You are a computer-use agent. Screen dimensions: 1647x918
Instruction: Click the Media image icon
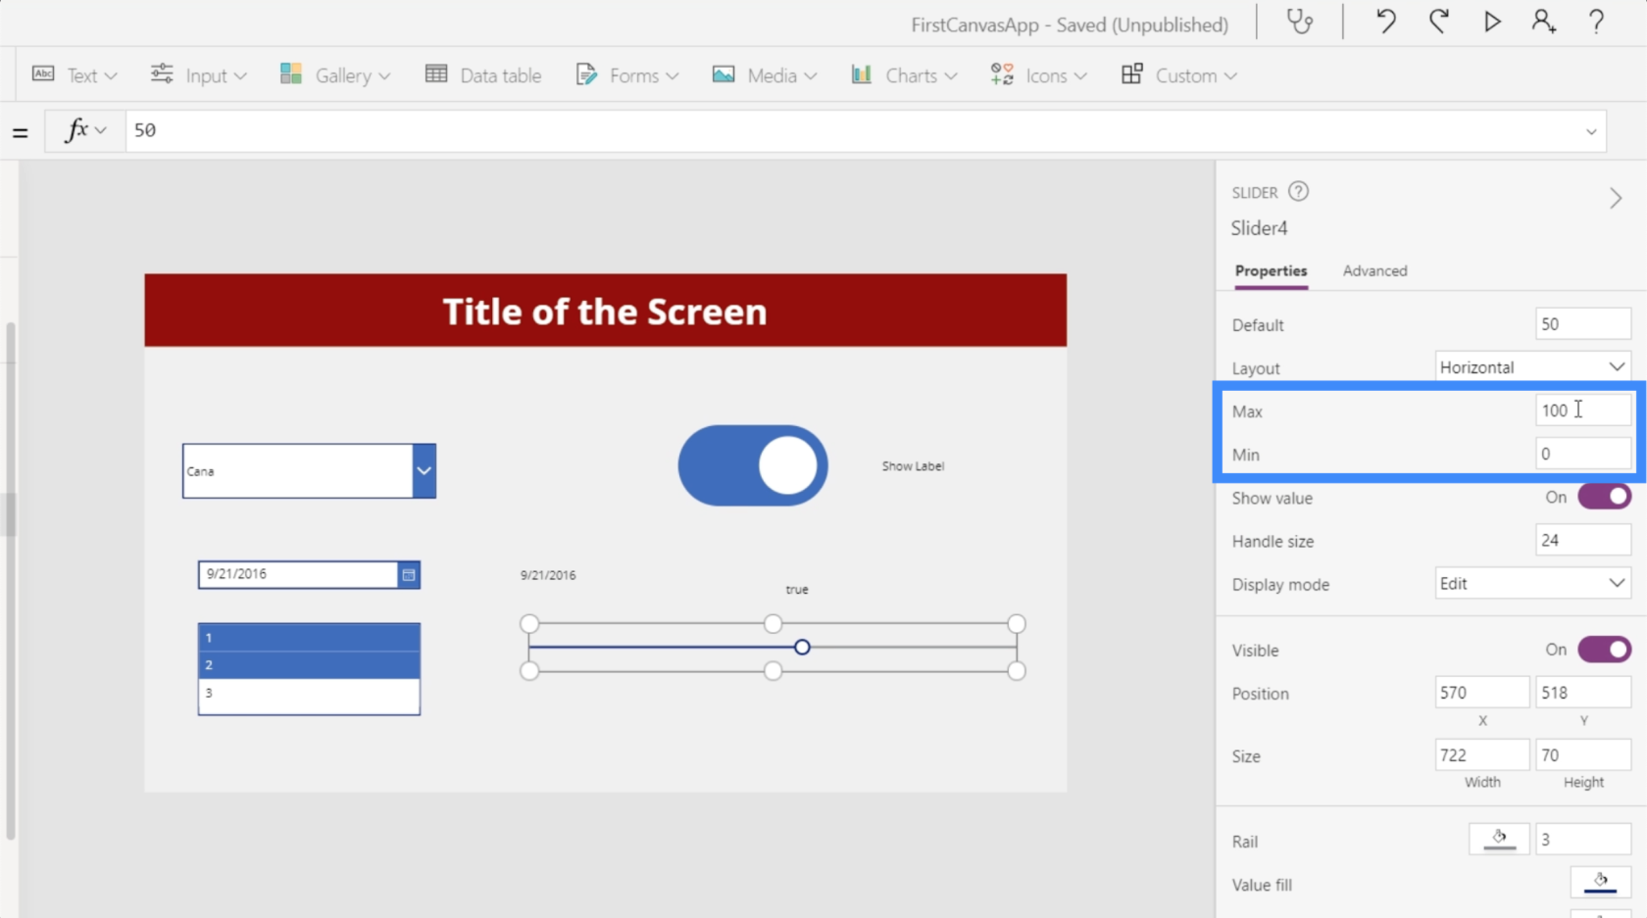(724, 74)
